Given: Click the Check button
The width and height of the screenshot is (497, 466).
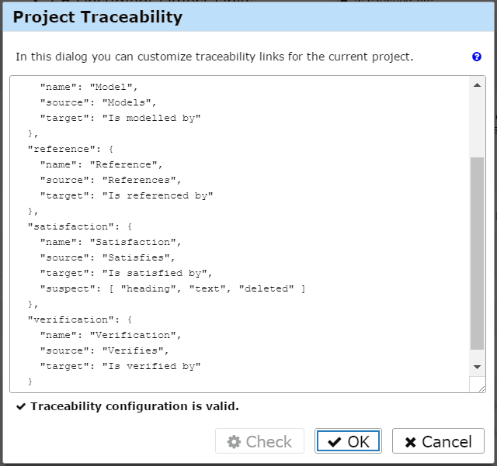Looking at the screenshot, I should [x=259, y=441].
